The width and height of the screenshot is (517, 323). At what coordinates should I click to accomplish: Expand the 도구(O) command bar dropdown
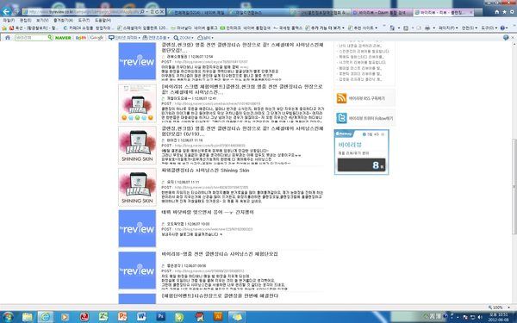(x=489, y=28)
